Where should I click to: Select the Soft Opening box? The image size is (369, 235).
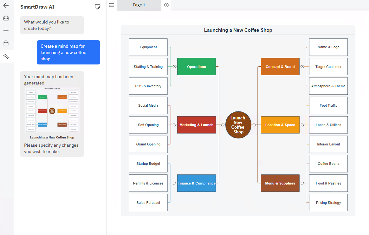pos(148,125)
